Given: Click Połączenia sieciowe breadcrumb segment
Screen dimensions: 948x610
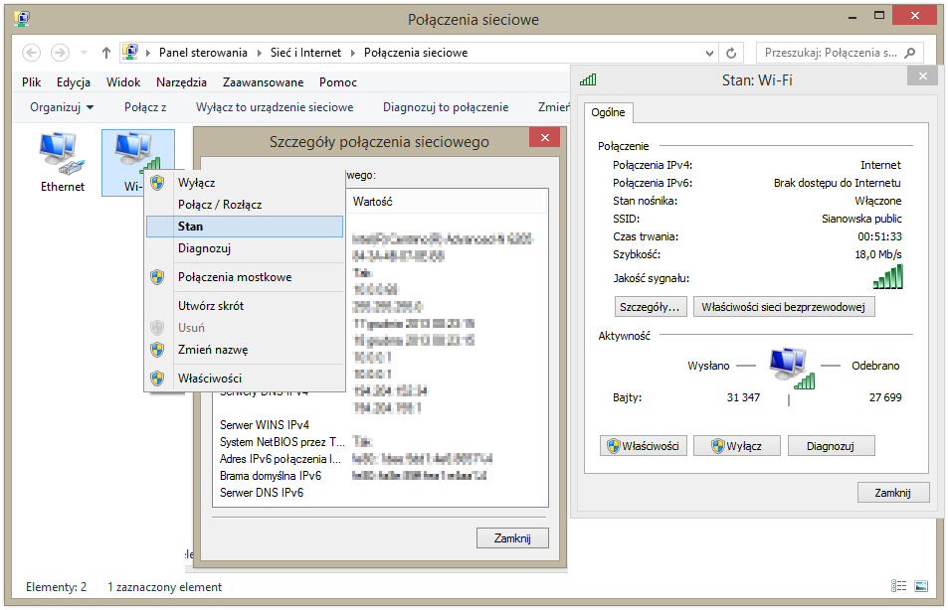Looking at the screenshot, I should 416,53.
